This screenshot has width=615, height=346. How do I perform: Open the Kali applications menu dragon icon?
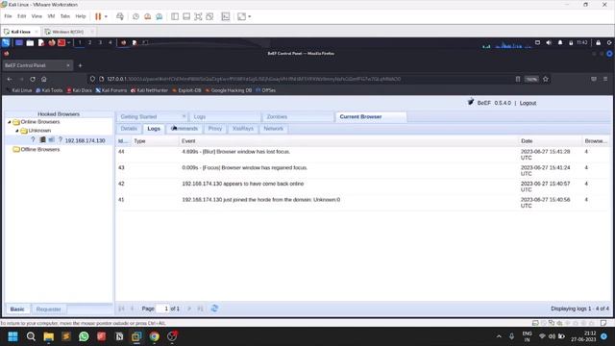[x=6, y=42]
